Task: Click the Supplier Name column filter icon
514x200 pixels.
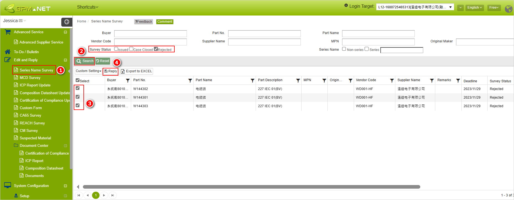Action: coord(432,81)
